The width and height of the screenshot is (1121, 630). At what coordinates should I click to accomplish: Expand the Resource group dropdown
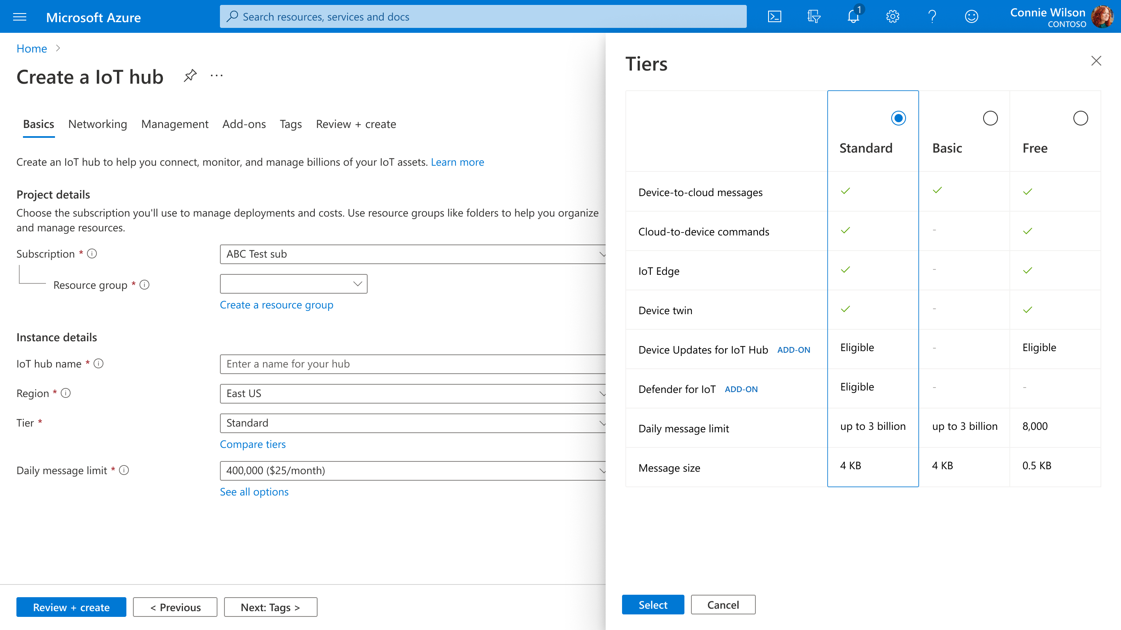pyautogui.click(x=293, y=284)
